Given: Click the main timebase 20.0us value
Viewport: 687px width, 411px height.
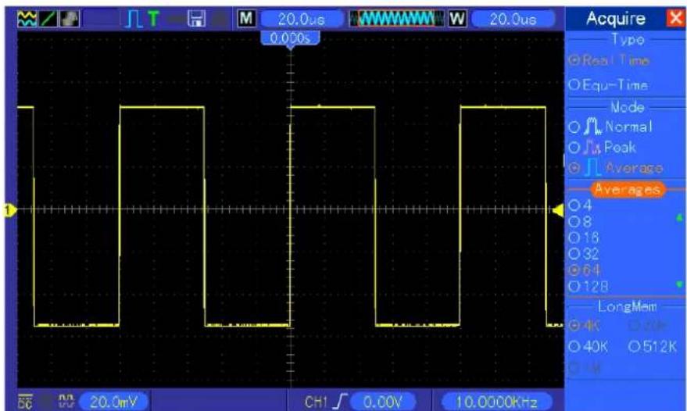Looking at the screenshot, I should pyautogui.click(x=302, y=20).
